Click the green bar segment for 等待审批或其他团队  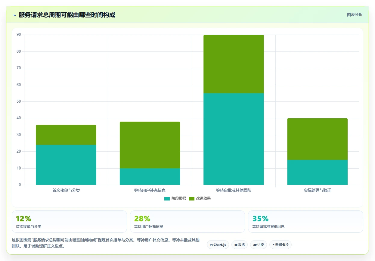[x=234, y=64]
